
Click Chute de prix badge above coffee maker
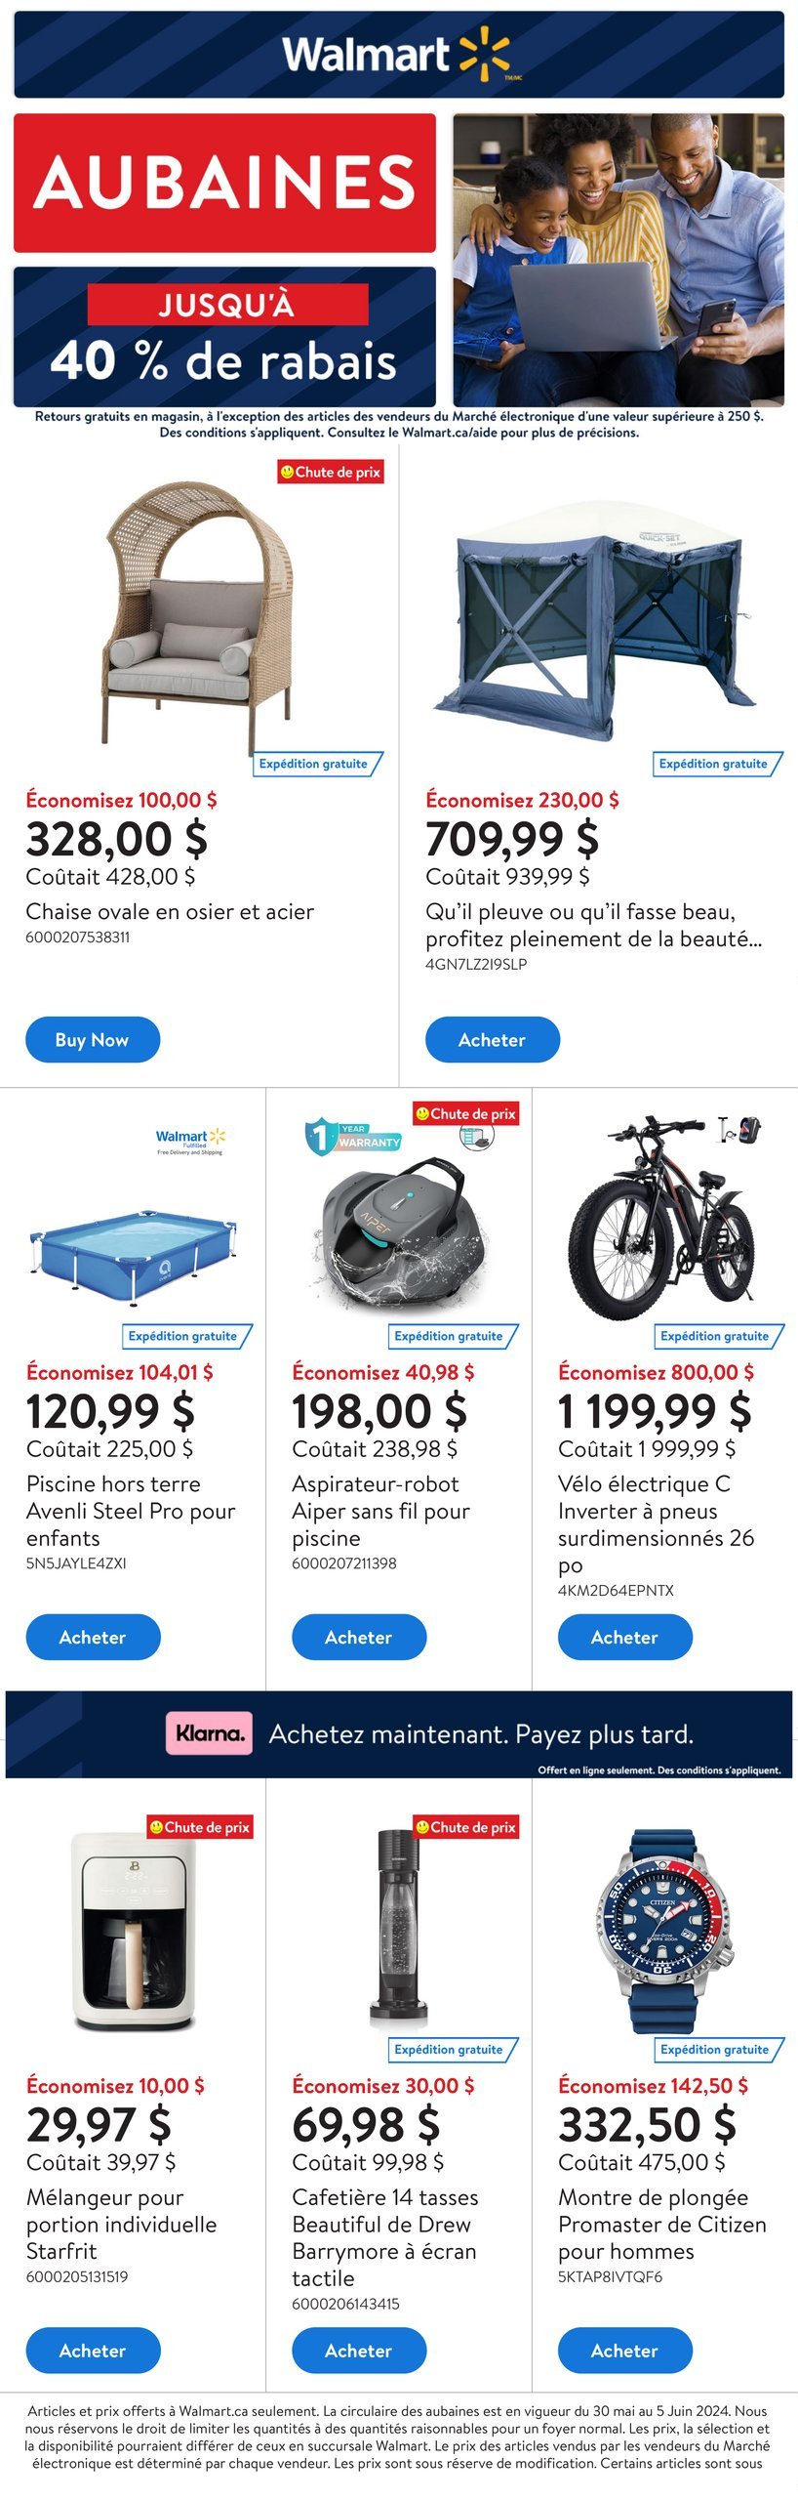coord(200,1826)
